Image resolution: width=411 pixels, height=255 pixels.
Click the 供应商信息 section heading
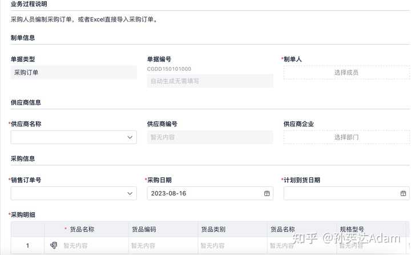(x=26, y=102)
